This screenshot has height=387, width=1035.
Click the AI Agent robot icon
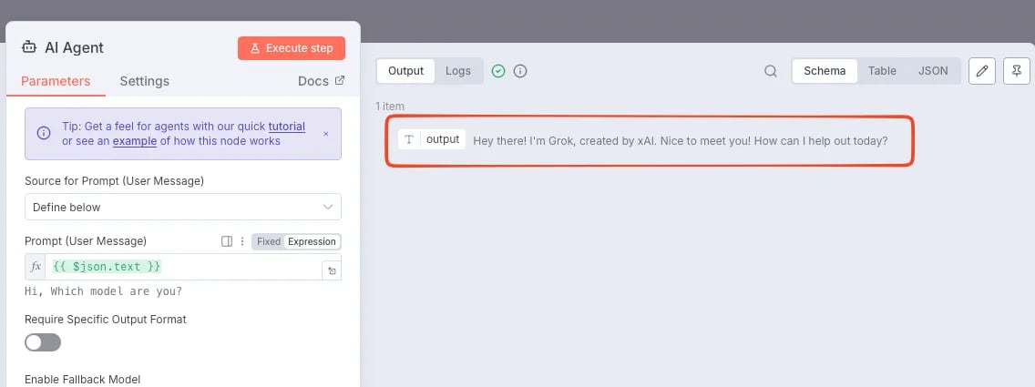(29, 47)
